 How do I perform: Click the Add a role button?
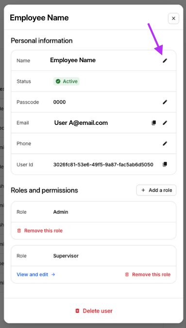click(x=156, y=190)
